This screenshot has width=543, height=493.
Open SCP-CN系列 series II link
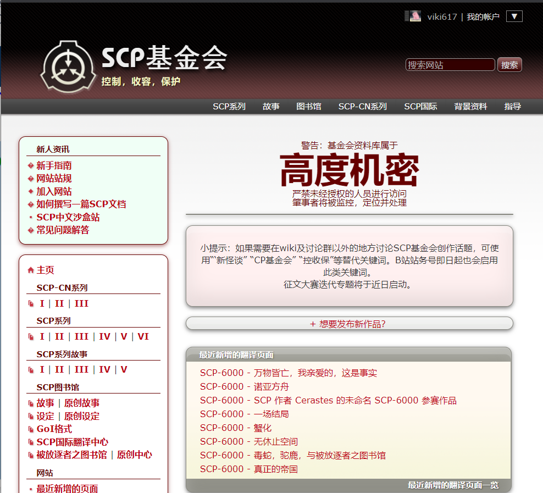pos(59,303)
